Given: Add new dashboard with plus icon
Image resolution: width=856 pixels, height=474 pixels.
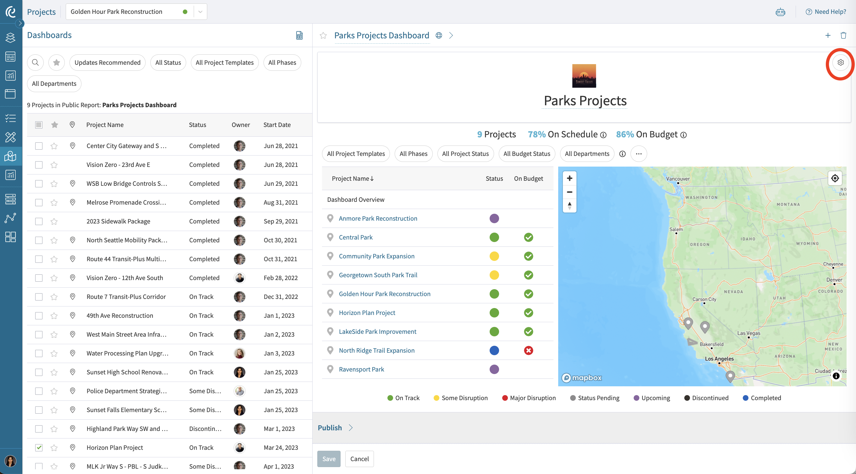Looking at the screenshot, I should coord(828,35).
